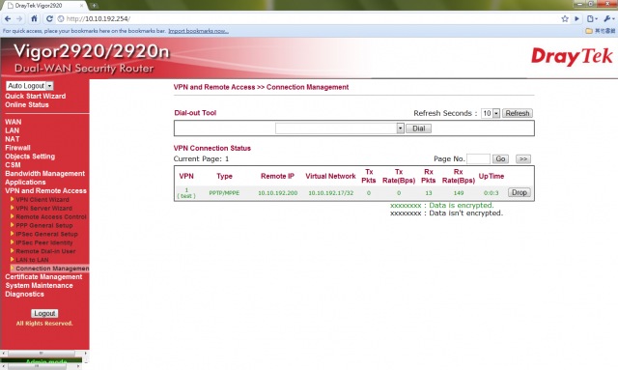
Task: Expand the WAN menu
Action: pyautogui.click(x=13, y=122)
